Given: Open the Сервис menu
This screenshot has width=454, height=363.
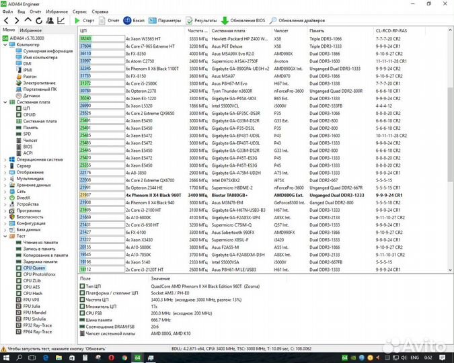Looking at the screenshot, I should (79, 11).
